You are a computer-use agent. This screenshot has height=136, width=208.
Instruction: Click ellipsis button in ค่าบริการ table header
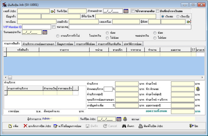pos(76,88)
